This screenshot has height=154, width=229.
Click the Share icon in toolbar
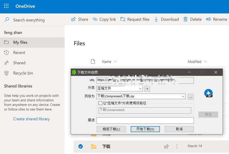point(73,19)
